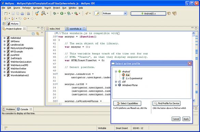Toggle code folding at line 50

(x=57, y=74)
